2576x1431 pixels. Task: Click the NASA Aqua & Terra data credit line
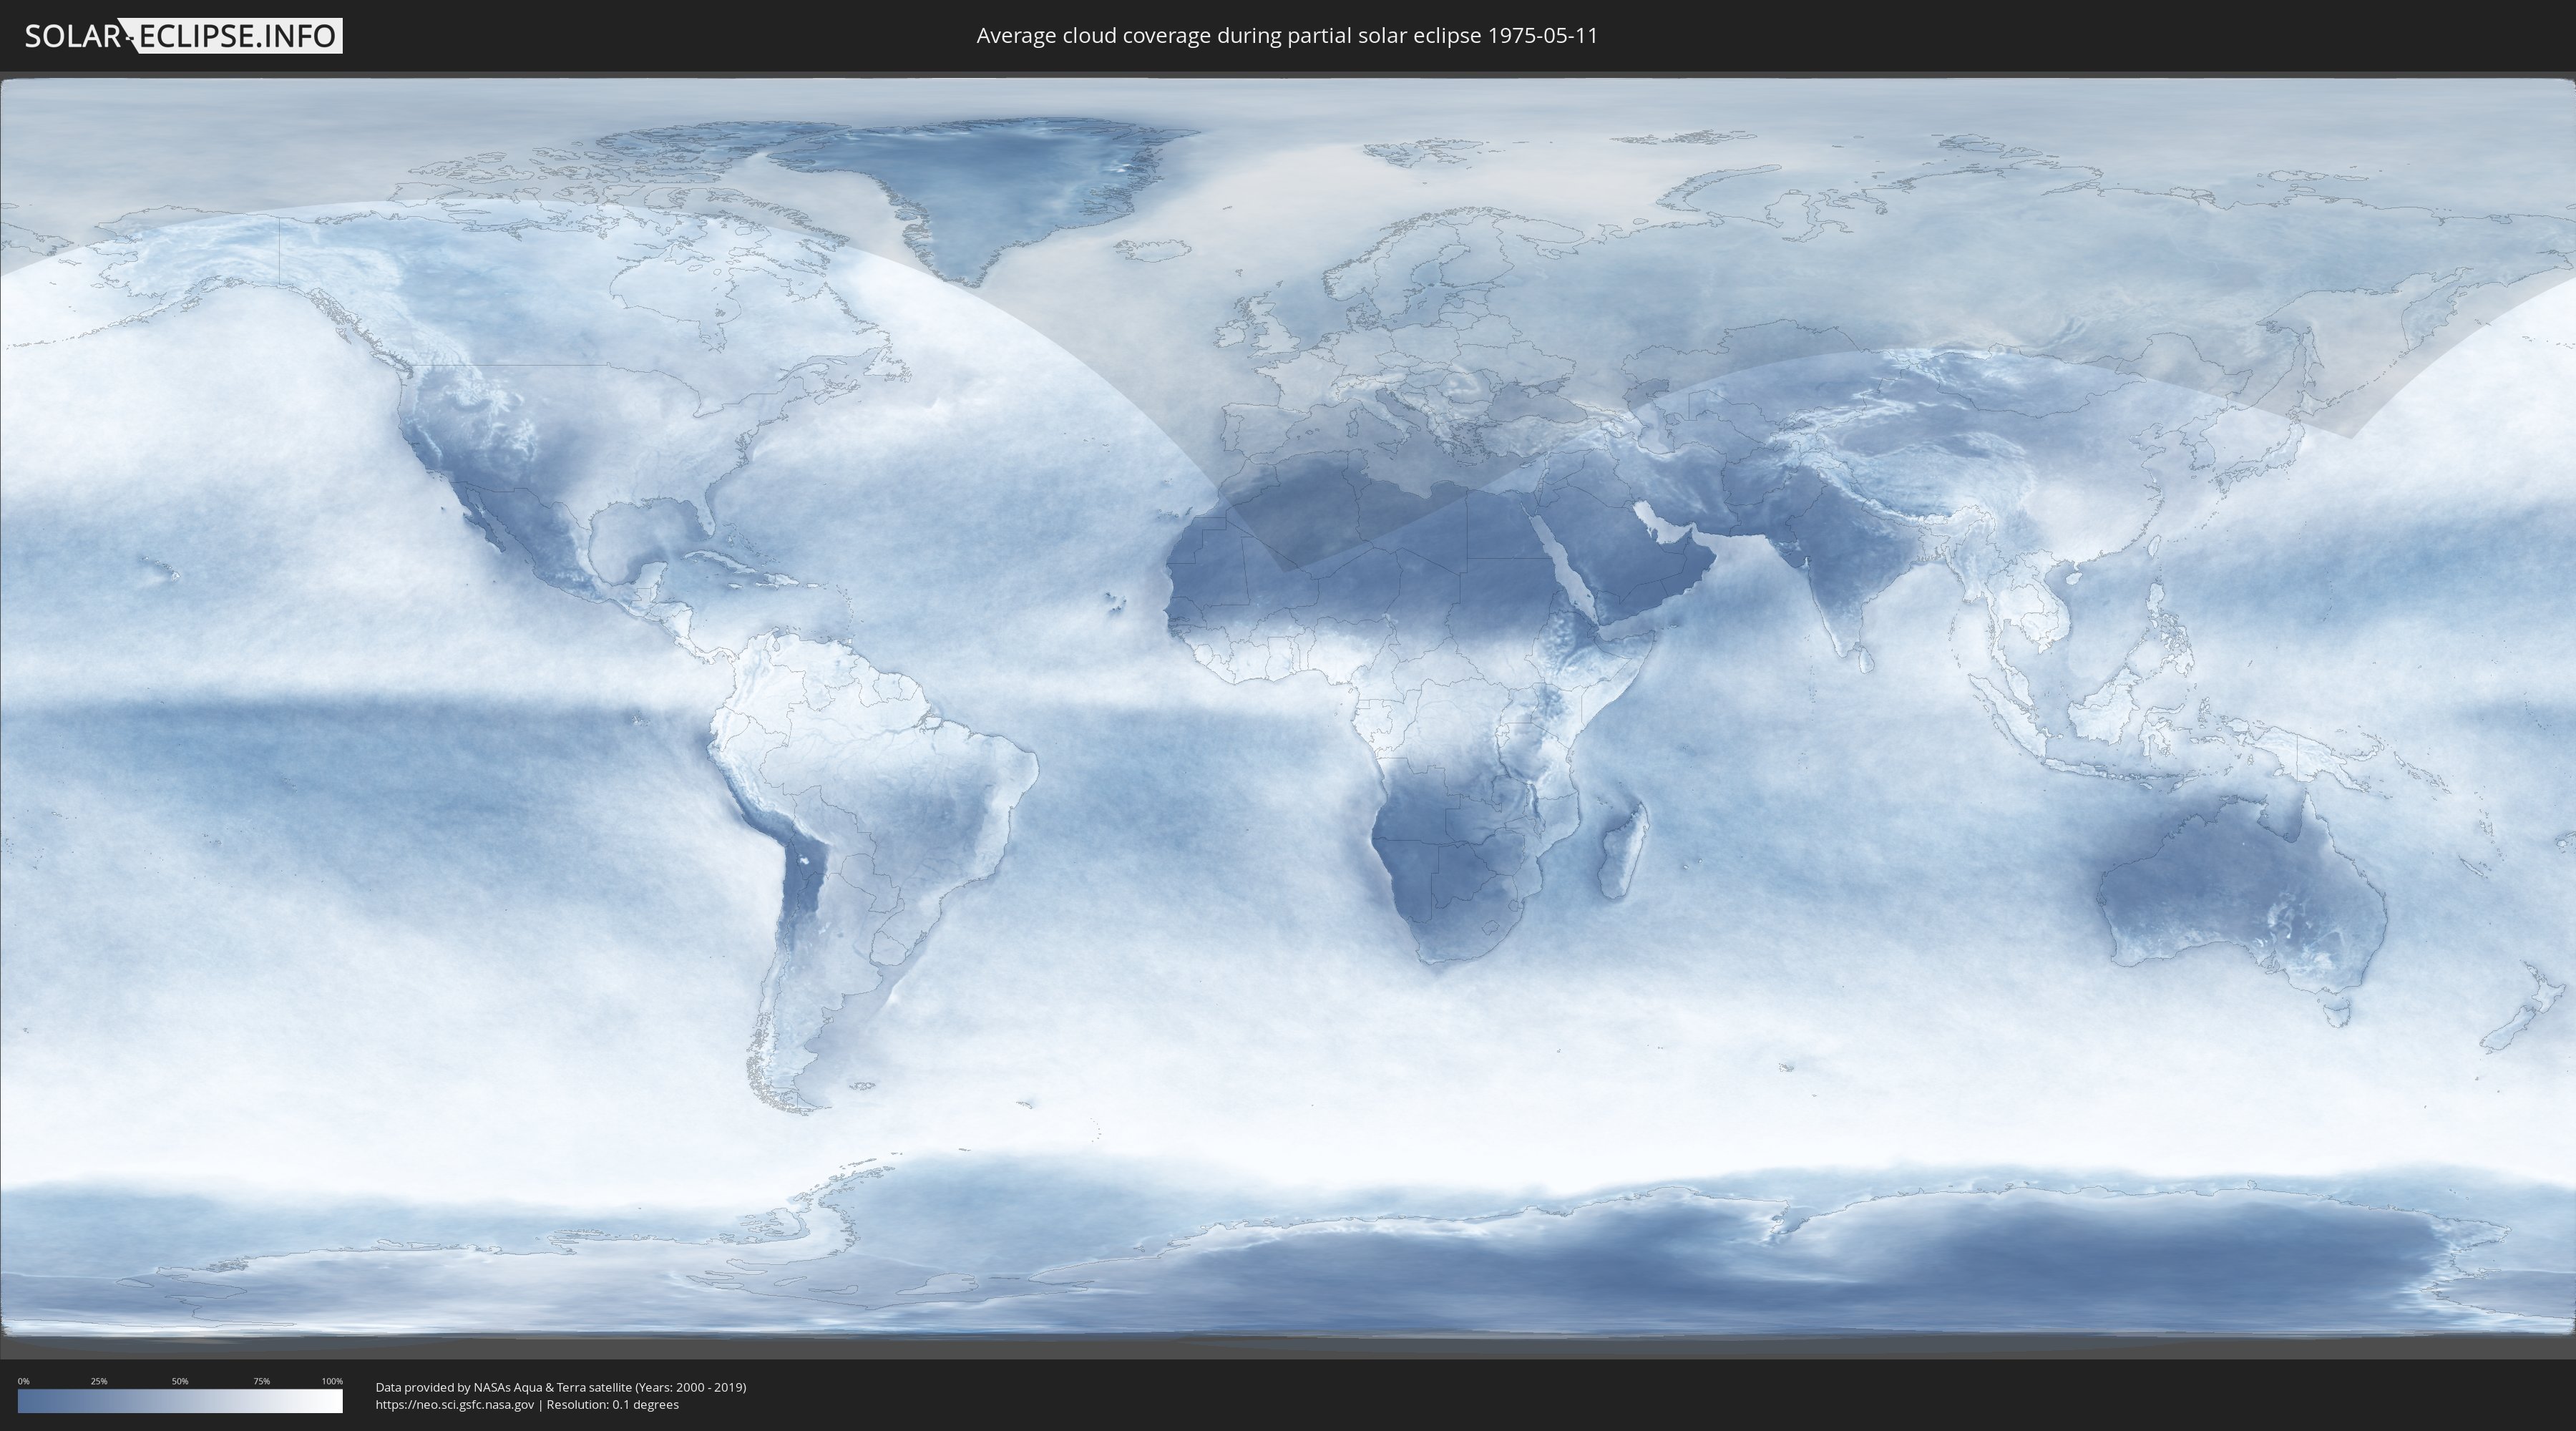[561, 1387]
